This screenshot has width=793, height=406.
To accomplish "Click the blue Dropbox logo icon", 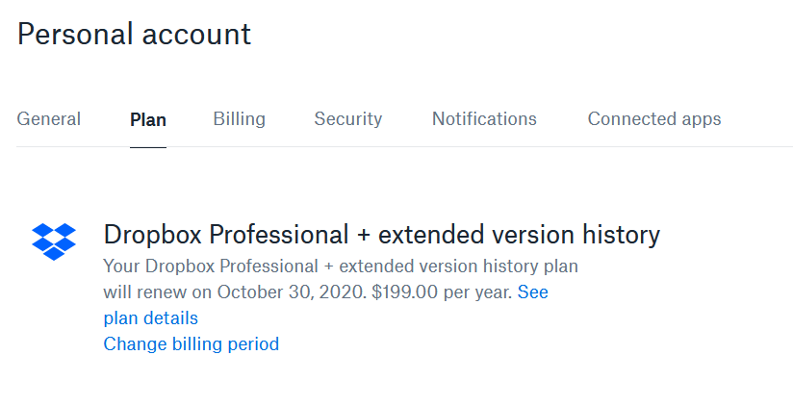I will tap(54, 241).
